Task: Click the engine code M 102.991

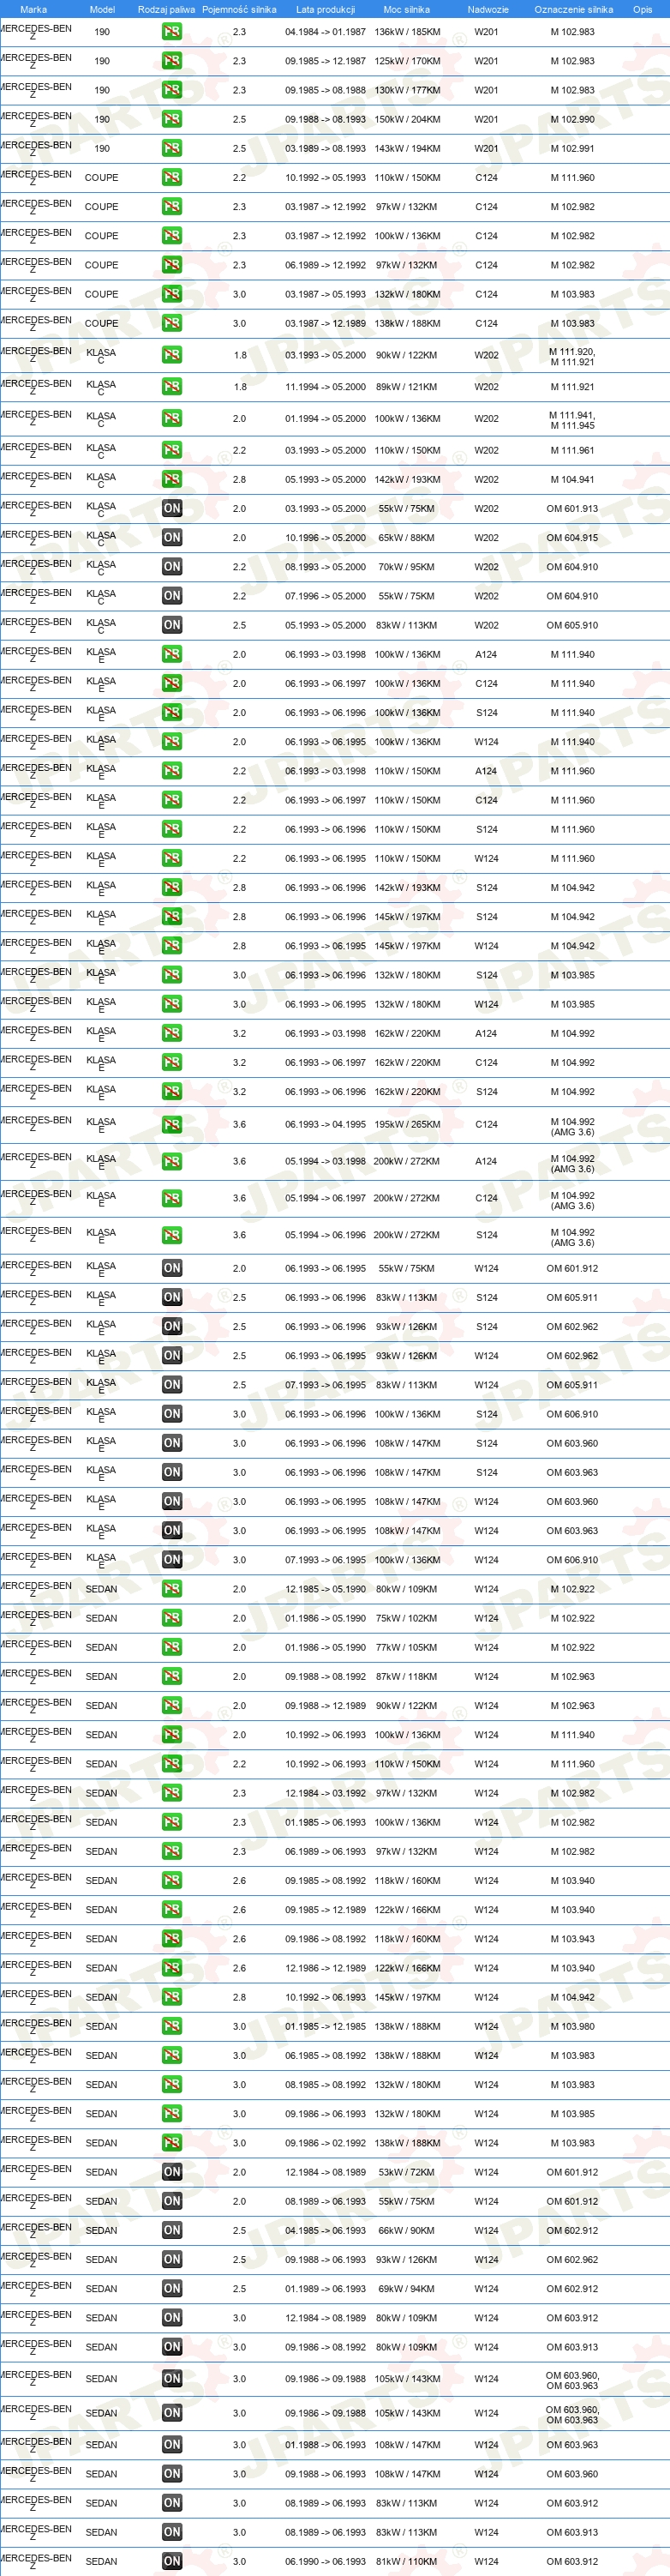Action: tap(572, 148)
